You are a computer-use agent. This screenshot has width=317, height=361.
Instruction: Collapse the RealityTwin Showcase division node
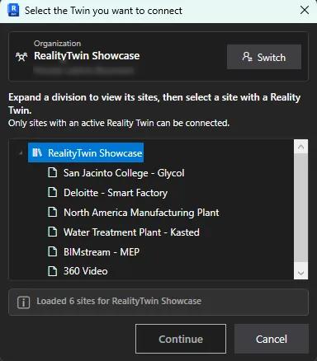[21, 152]
